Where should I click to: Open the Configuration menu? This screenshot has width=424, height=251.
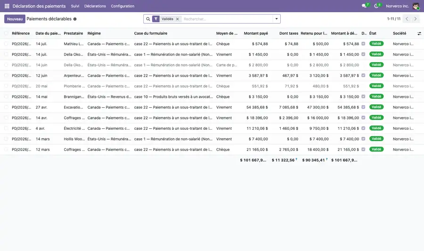(x=122, y=6)
